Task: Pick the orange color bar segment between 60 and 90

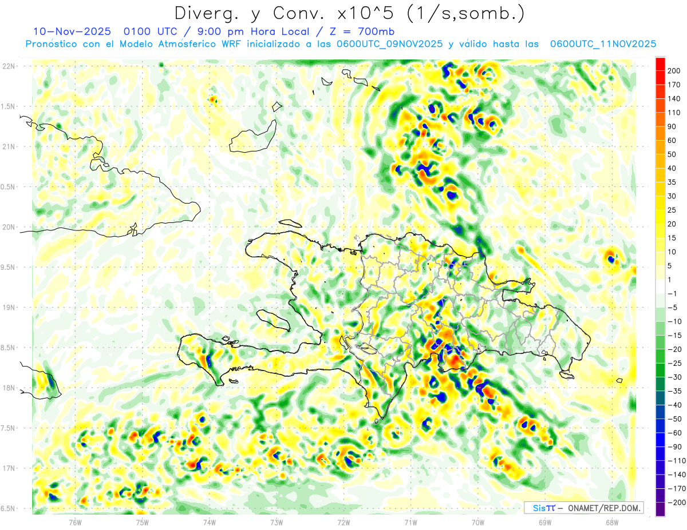Action: [x=660, y=134]
